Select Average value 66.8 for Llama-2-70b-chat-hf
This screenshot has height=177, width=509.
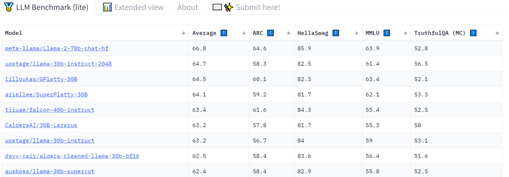point(199,48)
